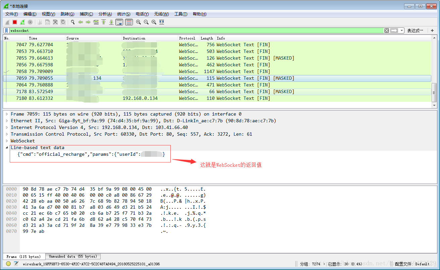Expand the Frame 7059 tree node
This screenshot has width=440, height=270.
click(x=7, y=114)
